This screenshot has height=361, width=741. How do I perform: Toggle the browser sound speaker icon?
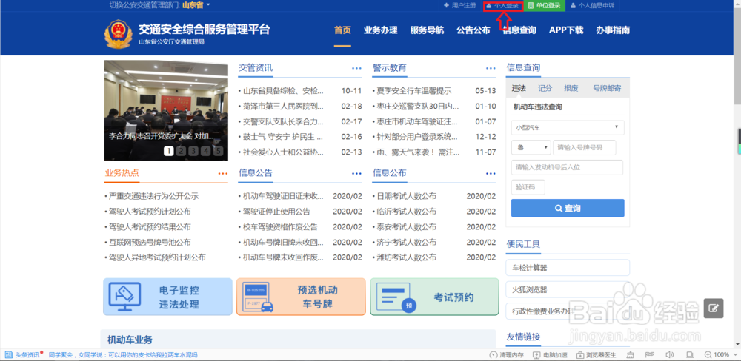[669, 355]
